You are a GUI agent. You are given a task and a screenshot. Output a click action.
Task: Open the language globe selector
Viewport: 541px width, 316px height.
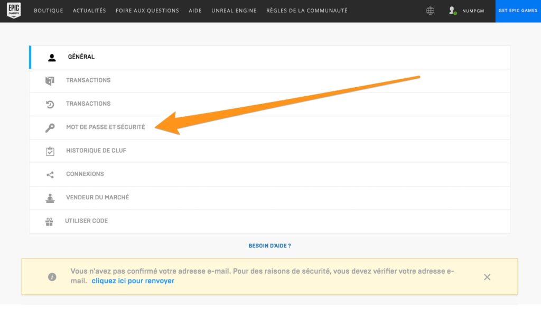[430, 11]
